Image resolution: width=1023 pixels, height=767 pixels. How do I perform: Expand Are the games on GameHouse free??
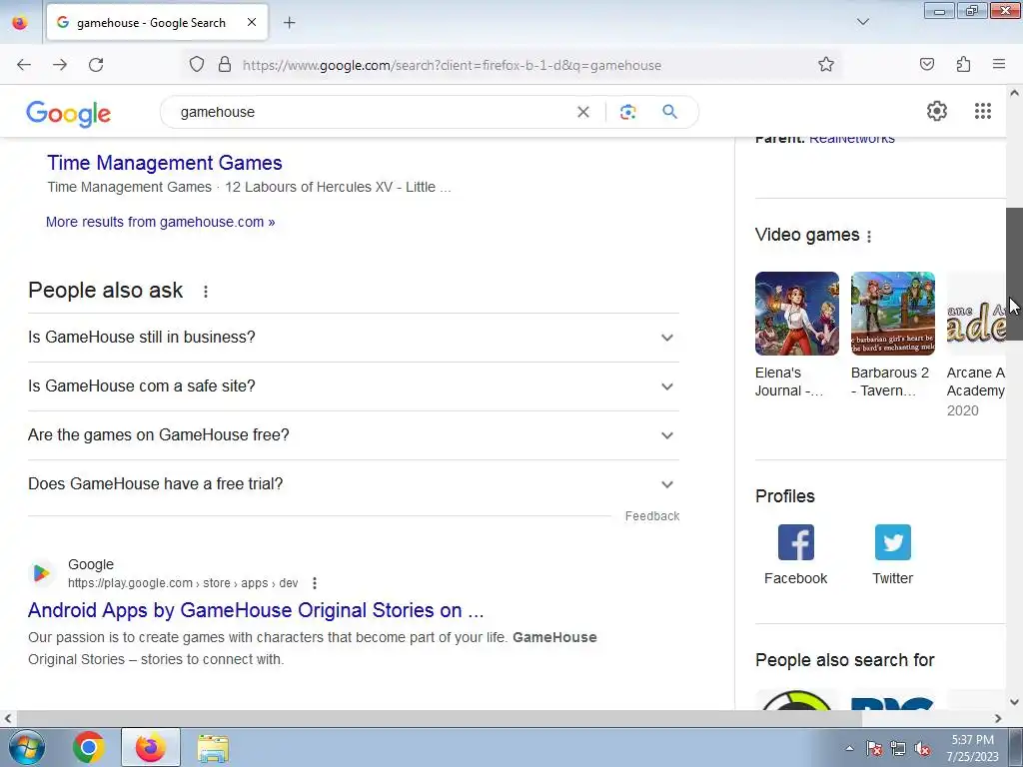[354, 435]
